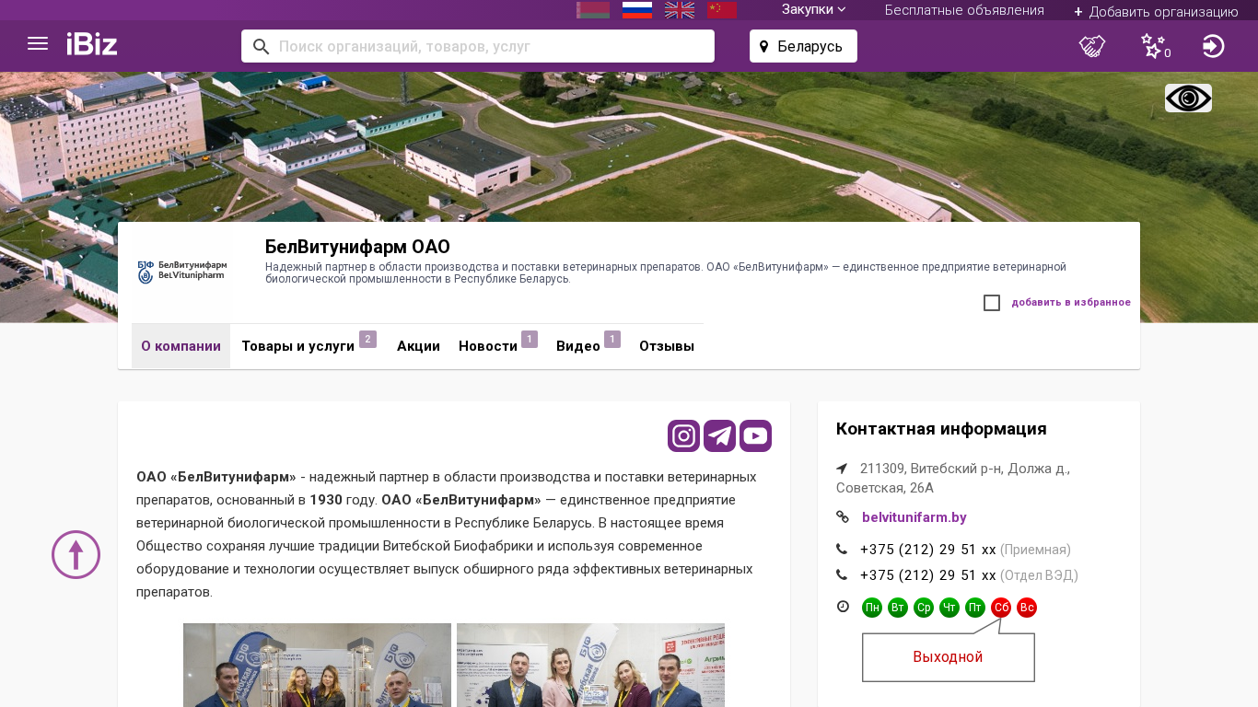This screenshot has height=707, width=1258.
Task: Open the company Telegram channel
Action: pyautogui.click(x=719, y=436)
